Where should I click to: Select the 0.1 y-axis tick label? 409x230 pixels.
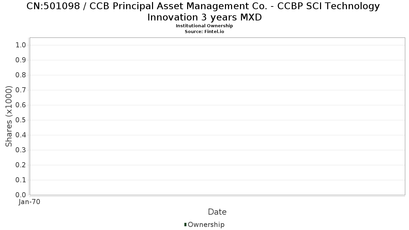tap(21, 180)
